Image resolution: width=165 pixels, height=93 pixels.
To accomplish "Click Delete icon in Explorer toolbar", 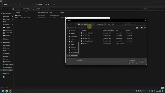I will point(32,4).
